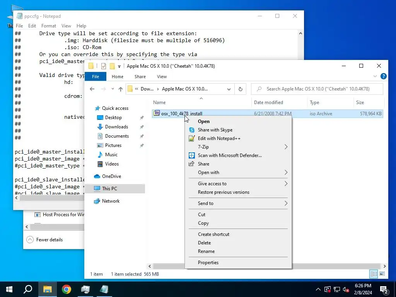Open Videos folder in navigation pane
This screenshot has height=297, width=396.
[x=112, y=164]
